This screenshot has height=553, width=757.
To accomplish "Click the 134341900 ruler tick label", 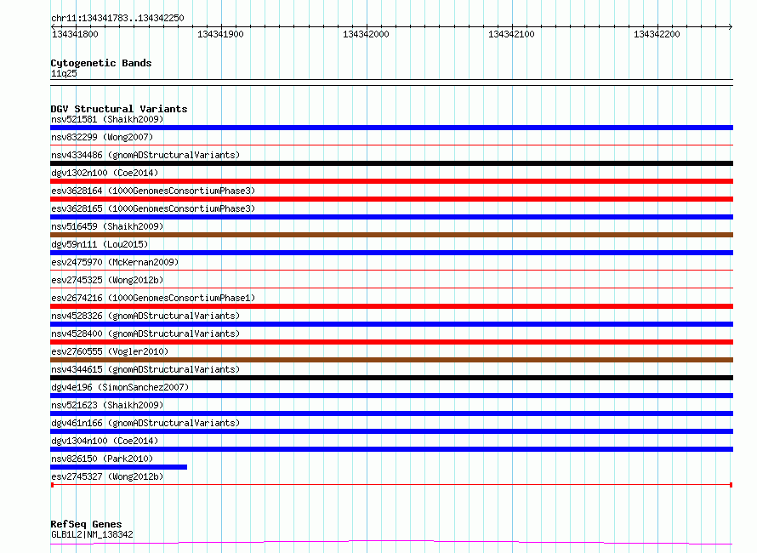I will pos(220,34).
